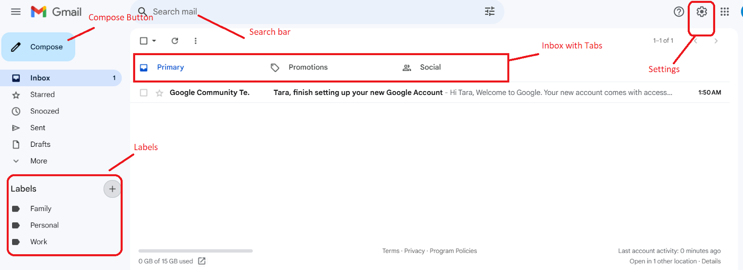743x270 pixels.
Task: Open the Terms link
Action: click(x=391, y=251)
